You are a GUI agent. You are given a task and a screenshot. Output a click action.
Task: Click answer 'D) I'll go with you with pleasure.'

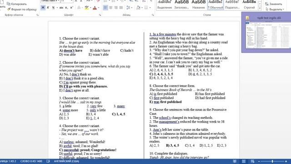tap(83, 86)
